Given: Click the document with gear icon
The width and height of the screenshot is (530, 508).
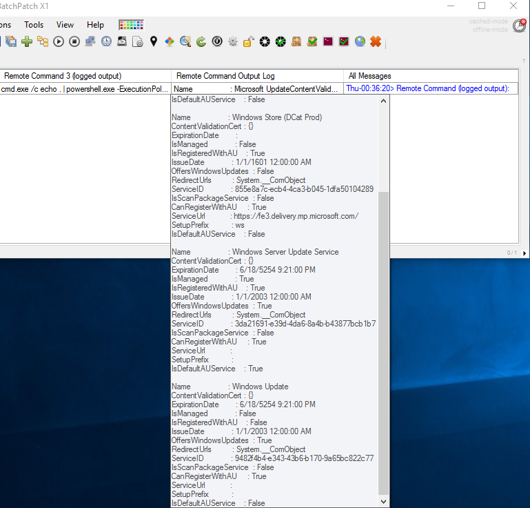Looking at the screenshot, I should (138, 41).
